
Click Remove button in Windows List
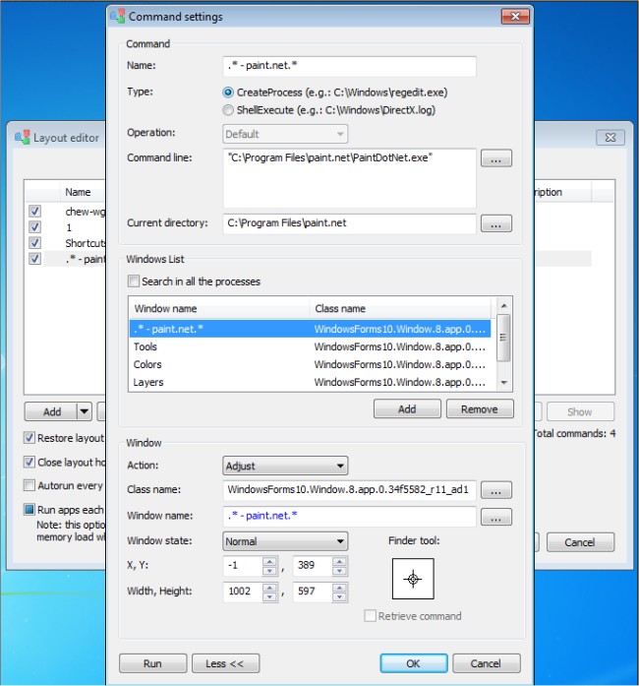click(x=480, y=409)
